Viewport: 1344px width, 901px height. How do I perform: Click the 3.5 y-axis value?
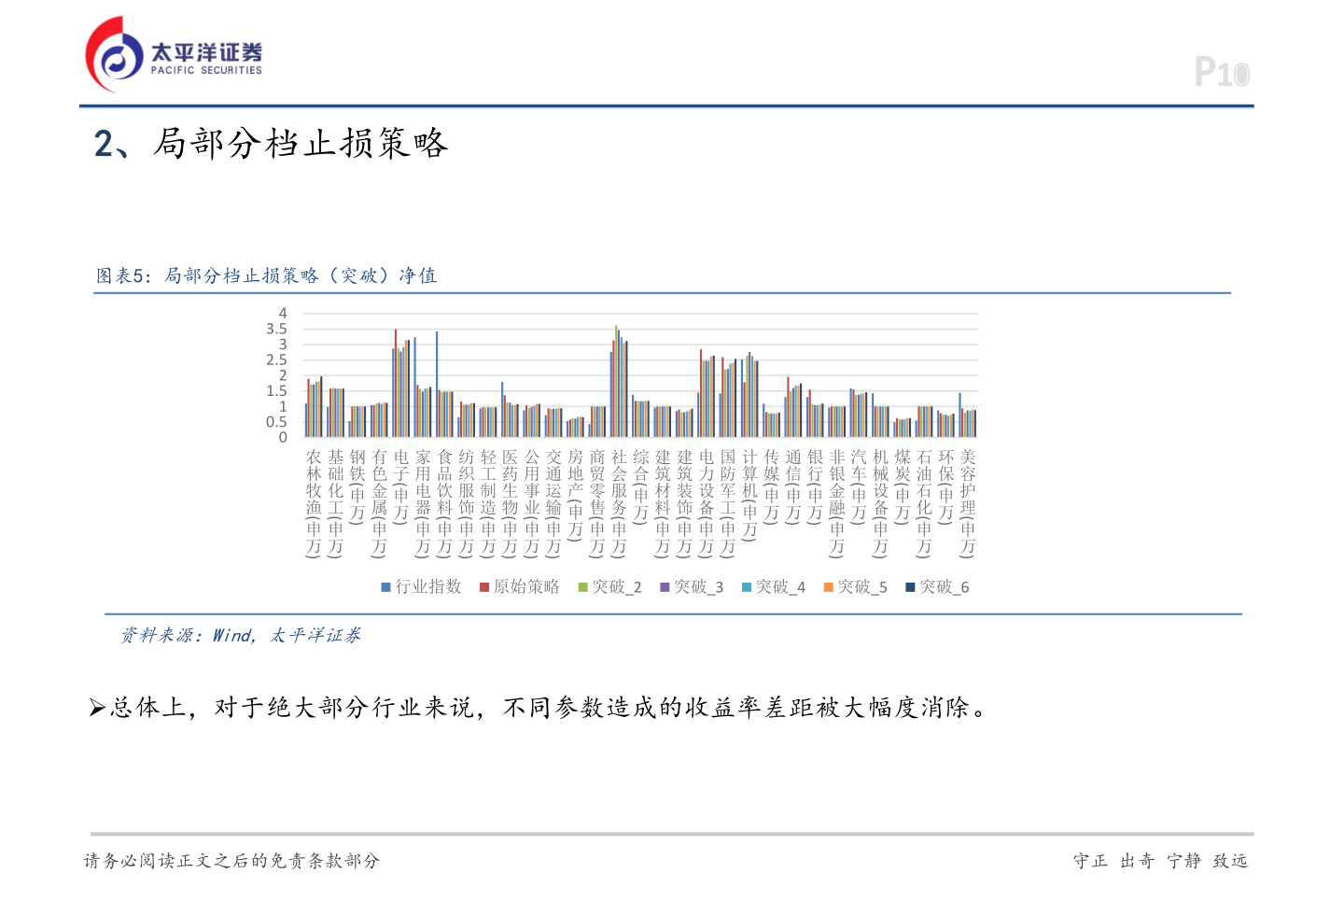tap(276, 329)
